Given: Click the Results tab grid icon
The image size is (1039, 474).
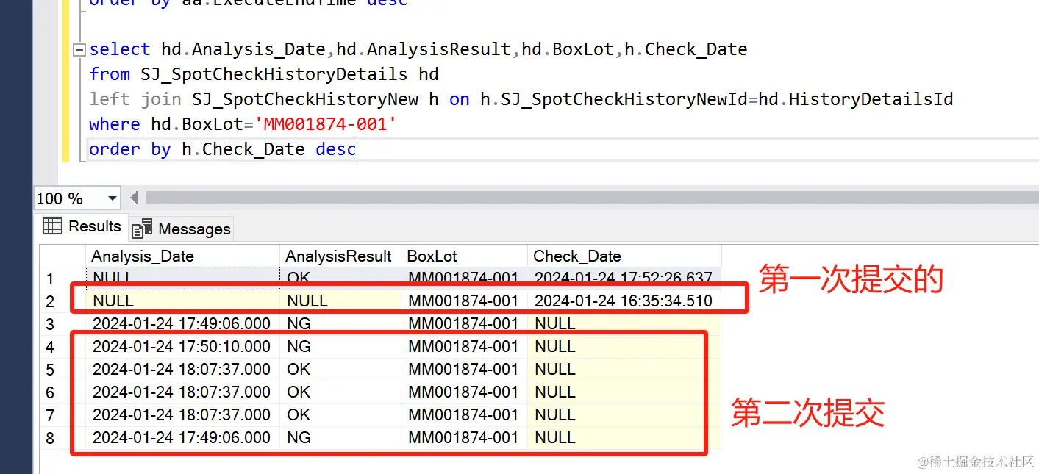Looking at the screenshot, I should [x=52, y=226].
